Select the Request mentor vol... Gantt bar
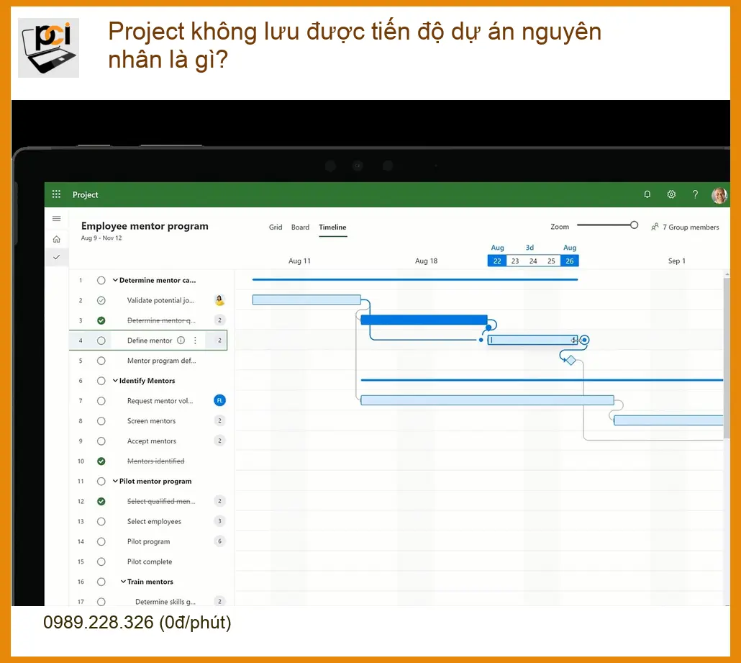This screenshot has height=663, width=741. coord(487,400)
